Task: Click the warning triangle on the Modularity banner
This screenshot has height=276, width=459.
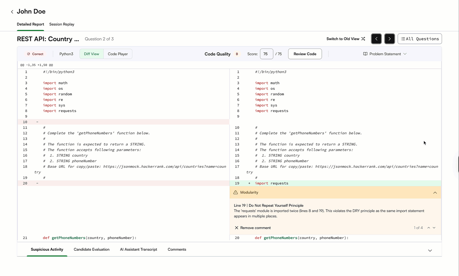Action: (235, 192)
